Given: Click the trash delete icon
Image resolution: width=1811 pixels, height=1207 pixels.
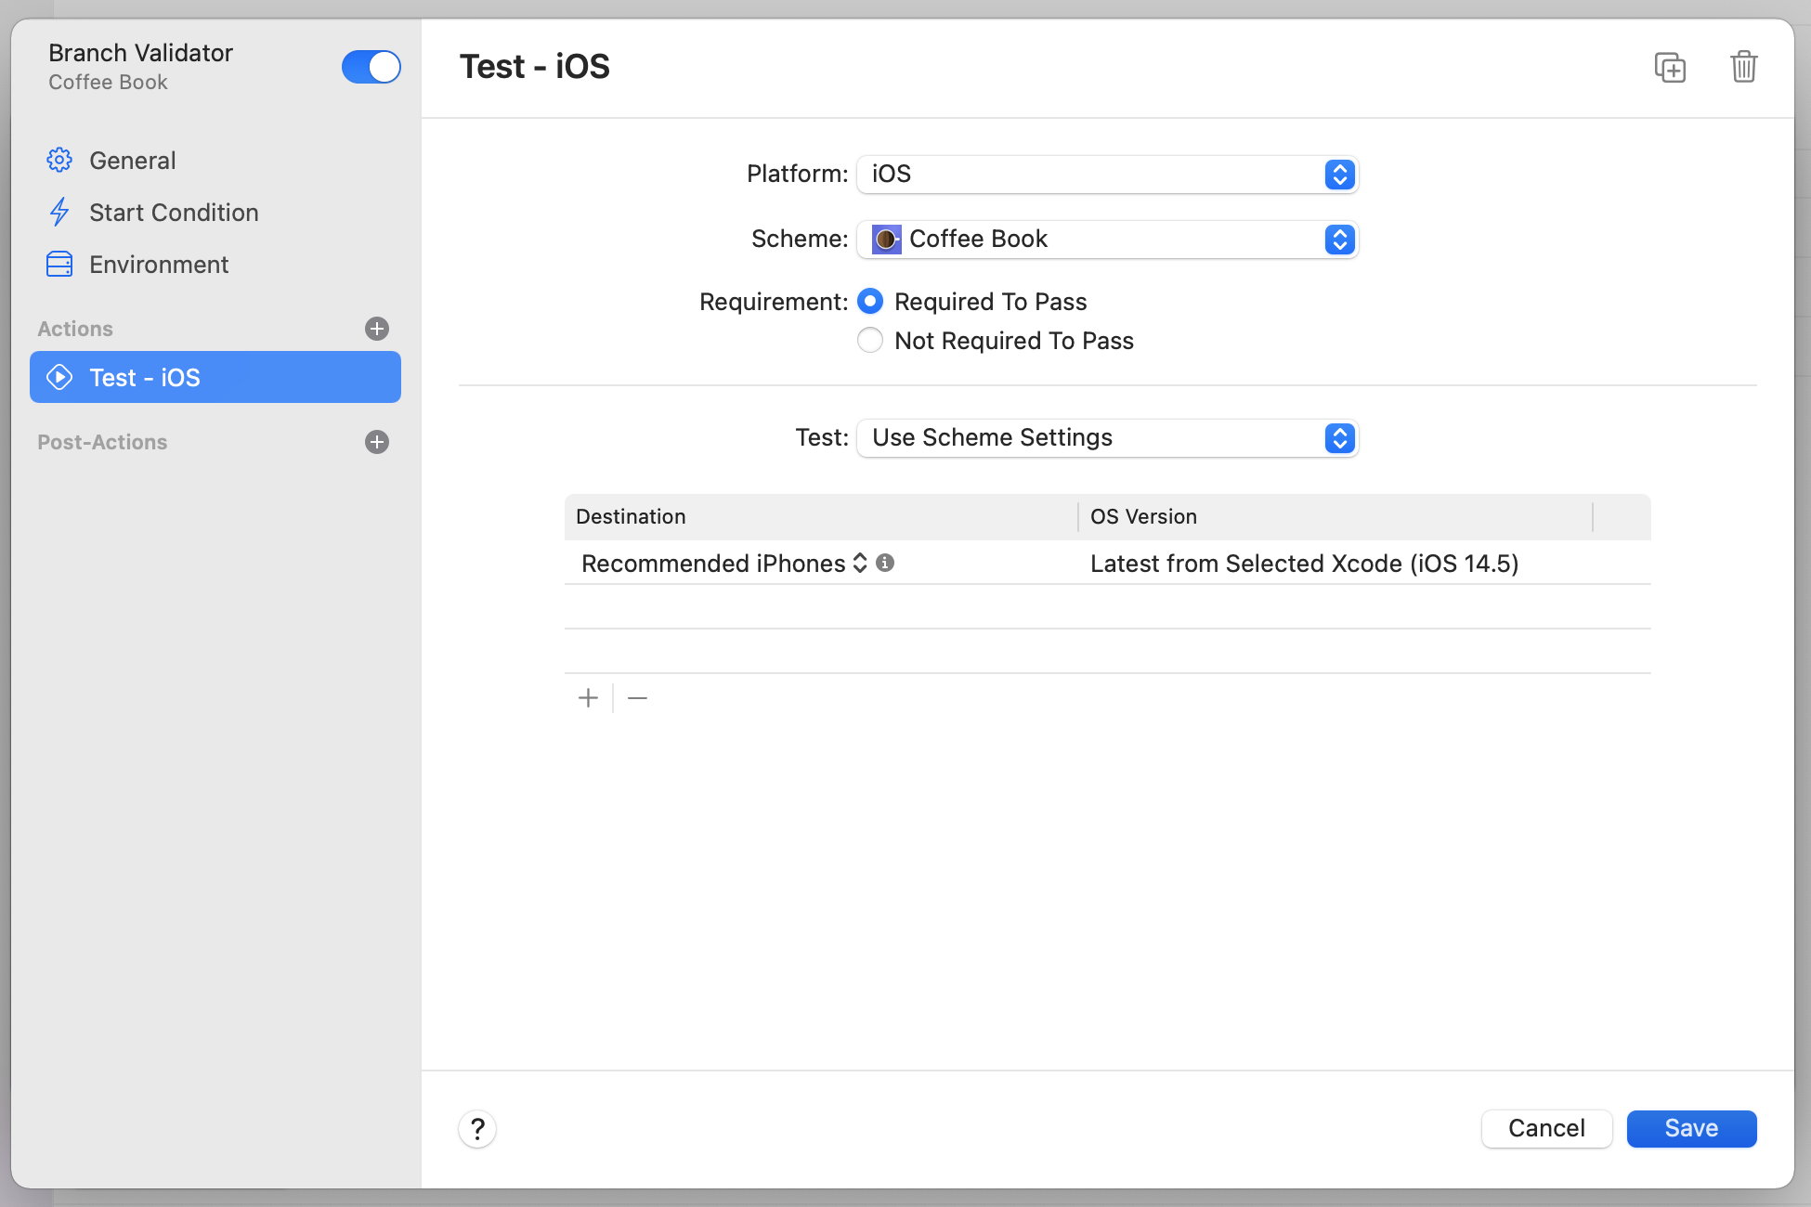Looking at the screenshot, I should [x=1743, y=68].
